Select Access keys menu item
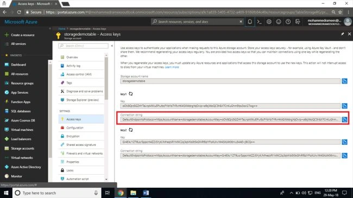Screen dimensions: 353x198 tap(81, 119)
